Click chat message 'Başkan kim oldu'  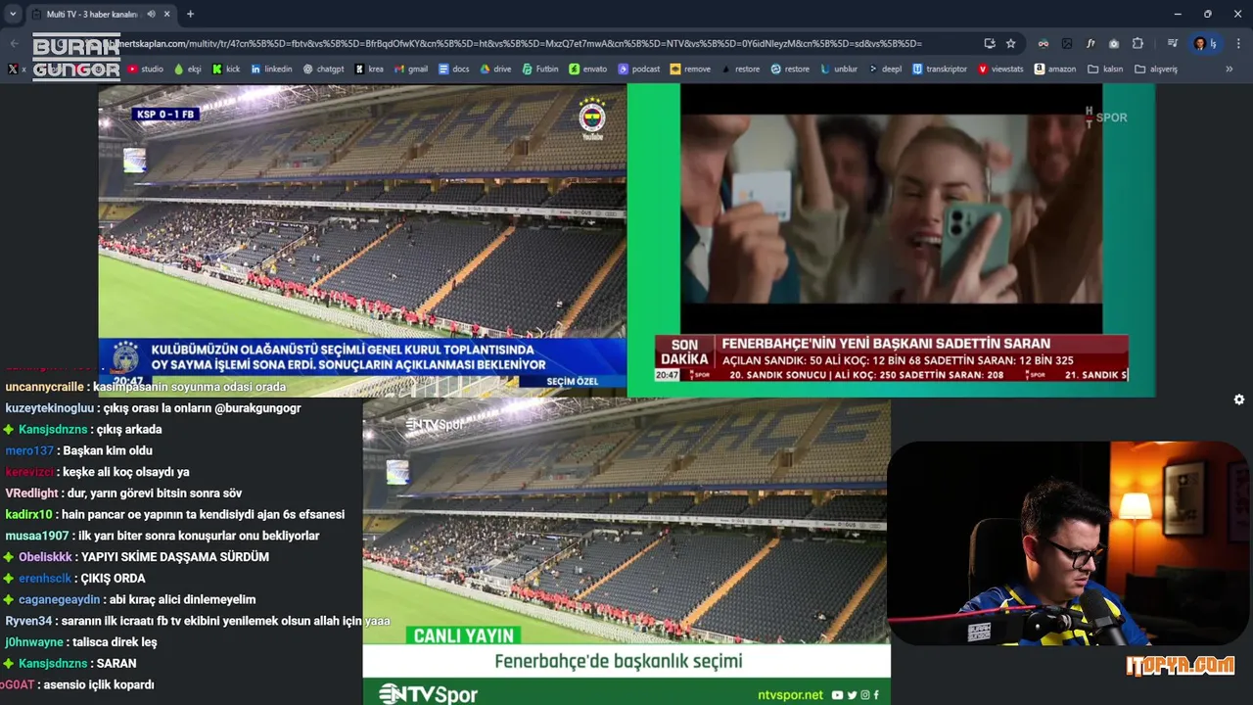pos(108,450)
